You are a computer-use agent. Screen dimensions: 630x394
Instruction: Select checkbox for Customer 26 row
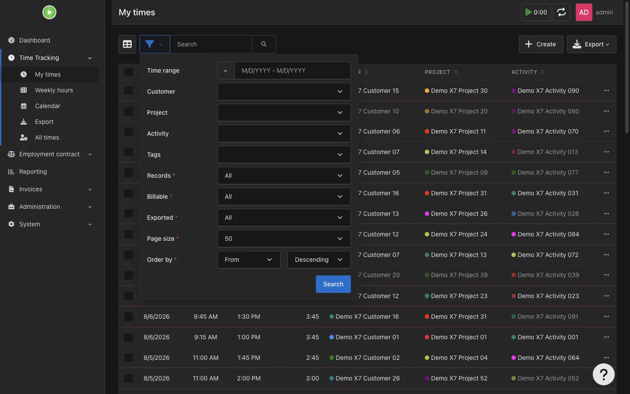[x=128, y=378]
